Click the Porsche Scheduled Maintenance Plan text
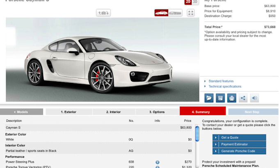The height and width of the screenshot is (168, 279). [231, 166]
